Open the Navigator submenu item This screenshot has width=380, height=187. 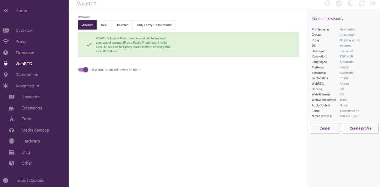[31, 97]
